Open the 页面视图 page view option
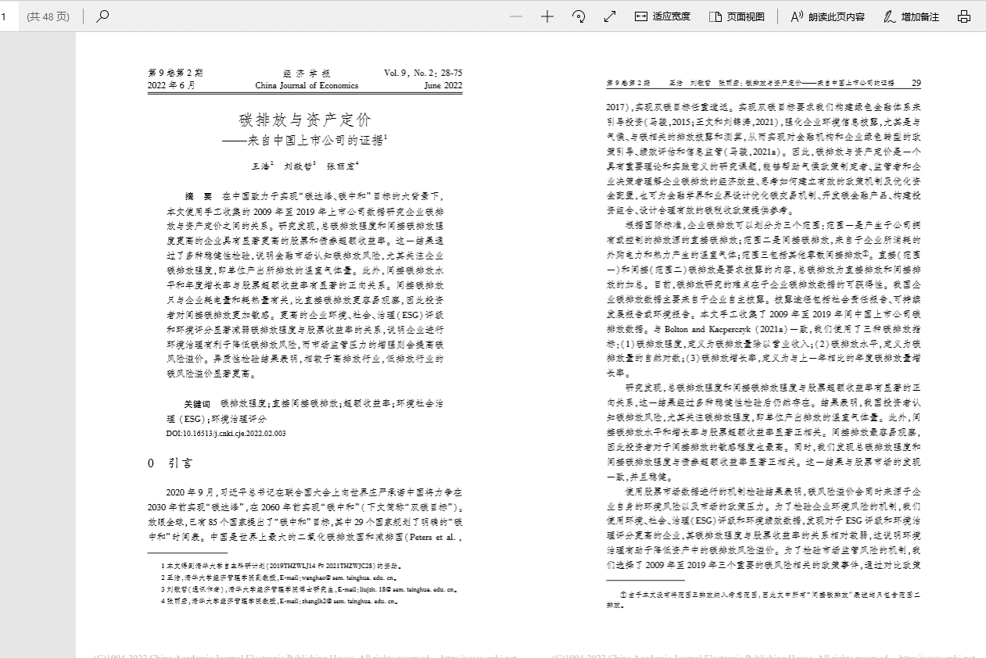Viewport: 986px width, 658px height. coord(737,16)
